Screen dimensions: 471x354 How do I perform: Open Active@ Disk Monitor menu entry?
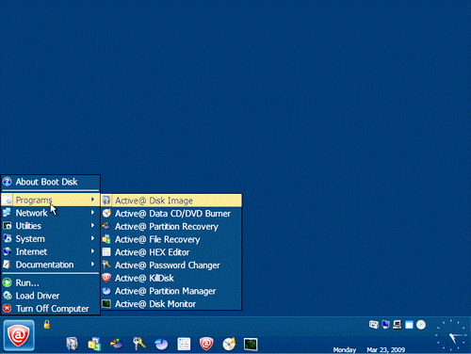click(x=171, y=304)
